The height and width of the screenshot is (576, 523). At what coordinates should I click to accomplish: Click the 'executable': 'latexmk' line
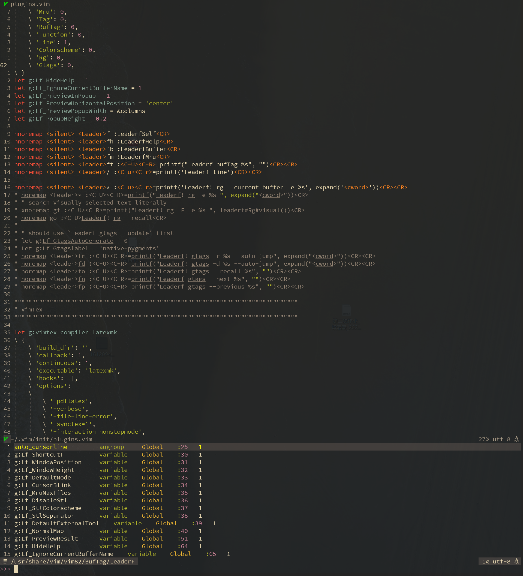tap(74, 371)
